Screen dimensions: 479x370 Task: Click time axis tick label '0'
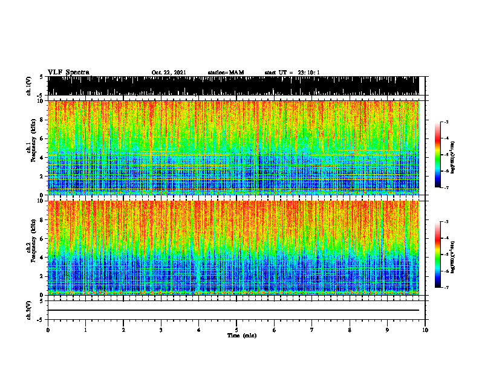click(48, 330)
